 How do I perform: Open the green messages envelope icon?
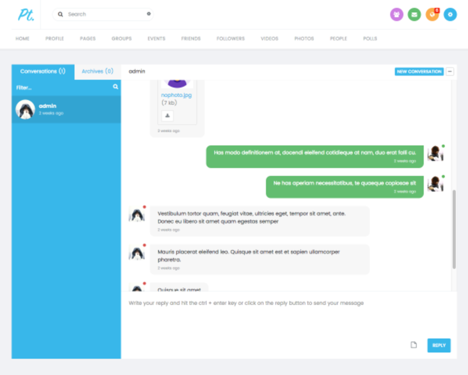pyautogui.click(x=414, y=15)
